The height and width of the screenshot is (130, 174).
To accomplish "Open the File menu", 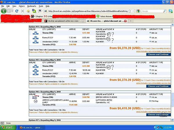I will coord(3,6).
